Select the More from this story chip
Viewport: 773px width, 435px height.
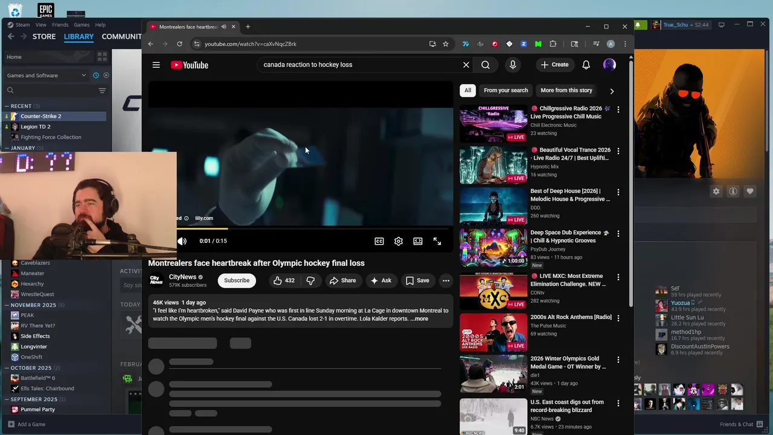[566, 91]
